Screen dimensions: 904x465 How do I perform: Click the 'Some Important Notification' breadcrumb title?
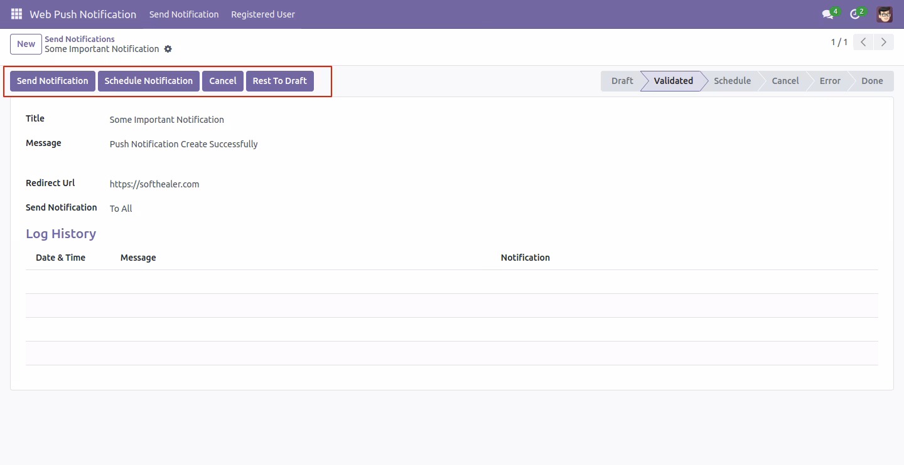coord(102,49)
